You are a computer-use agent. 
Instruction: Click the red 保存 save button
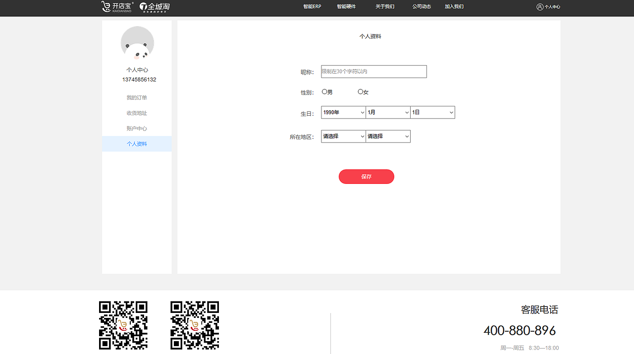point(367,177)
